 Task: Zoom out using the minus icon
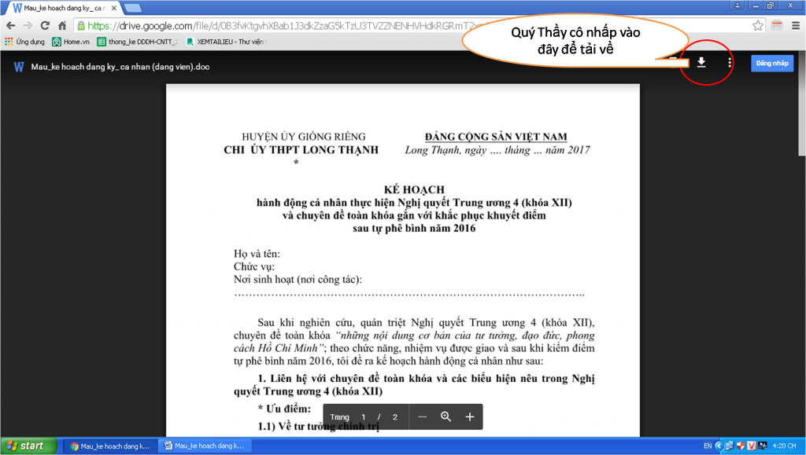point(423,416)
